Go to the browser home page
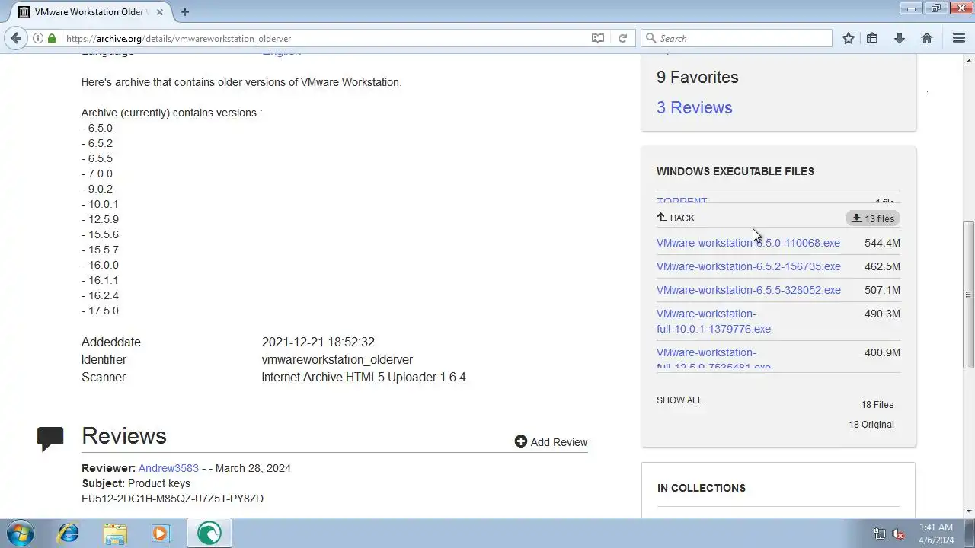 (x=927, y=38)
